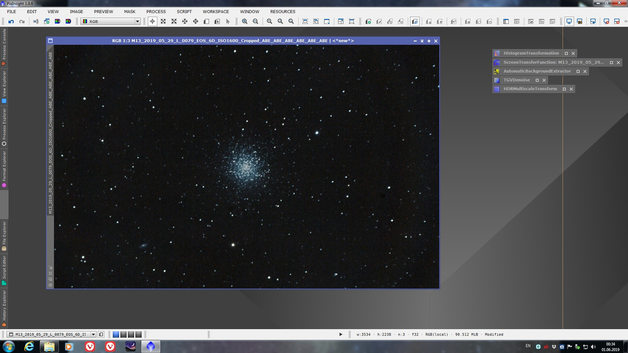This screenshot has width=628, height=353.
Task: Restore the ScreenTransferFunction icon window
Action: tap(611, 62)
